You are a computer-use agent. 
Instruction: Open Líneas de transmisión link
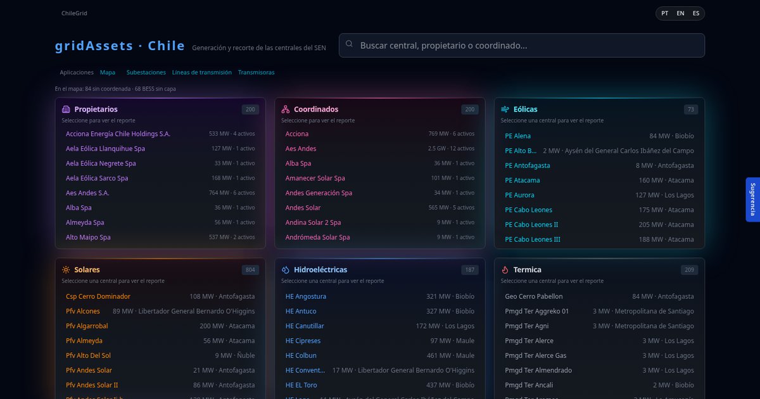point(202,72)
